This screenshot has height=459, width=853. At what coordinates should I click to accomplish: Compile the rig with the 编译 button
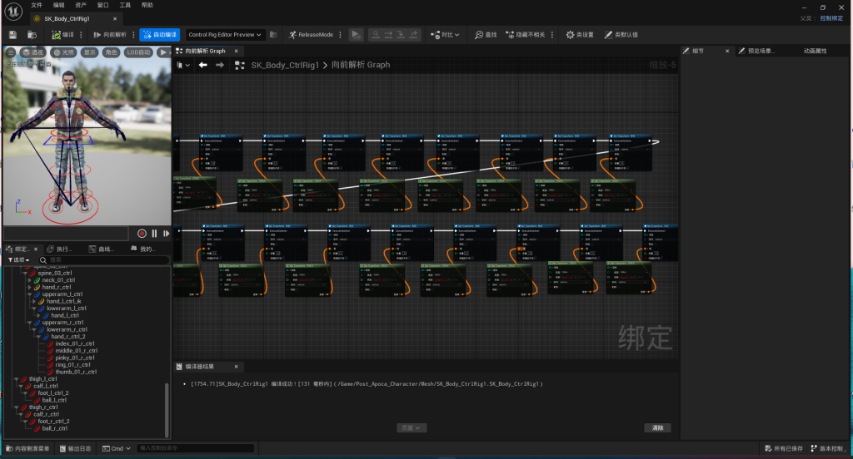point(62,35)
